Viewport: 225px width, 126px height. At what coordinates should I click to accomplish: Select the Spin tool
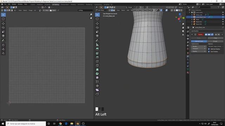pos(97,73)
